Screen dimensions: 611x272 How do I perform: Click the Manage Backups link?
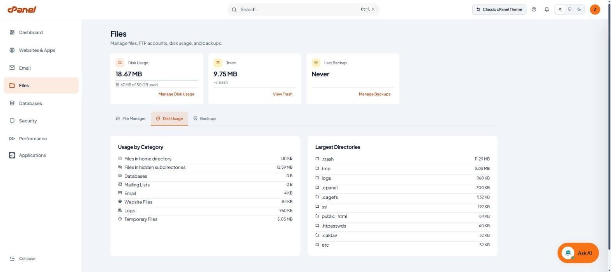[374, 94]
